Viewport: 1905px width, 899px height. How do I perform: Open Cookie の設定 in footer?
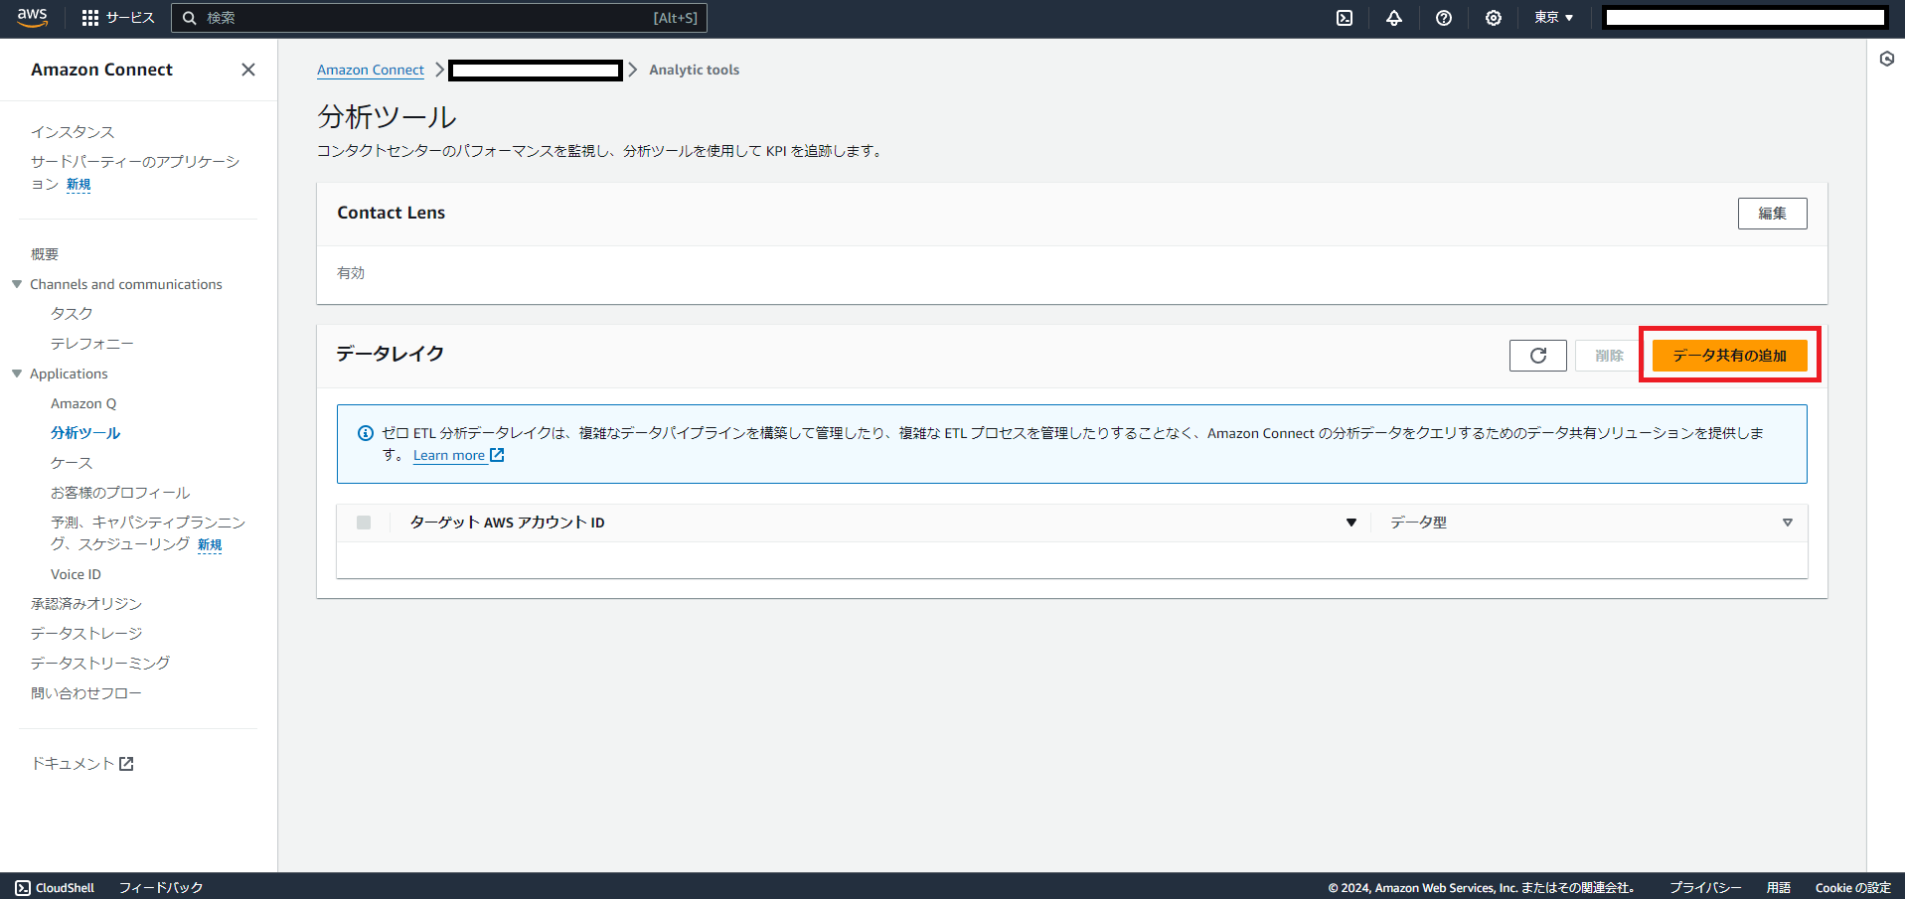click(x=1853, y=888)
